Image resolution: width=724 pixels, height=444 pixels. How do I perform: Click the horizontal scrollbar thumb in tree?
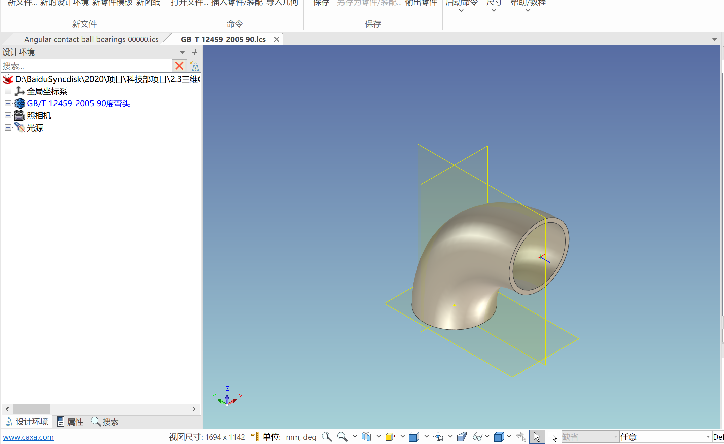(31, 409)
